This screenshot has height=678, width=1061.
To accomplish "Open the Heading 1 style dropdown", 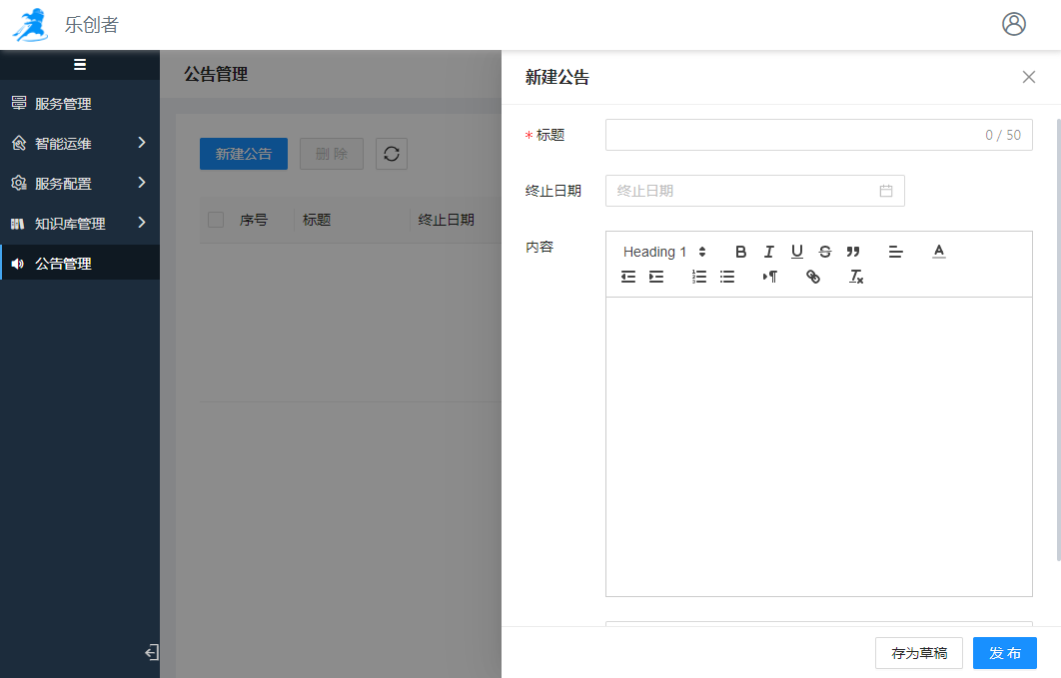I will point(664,252).
